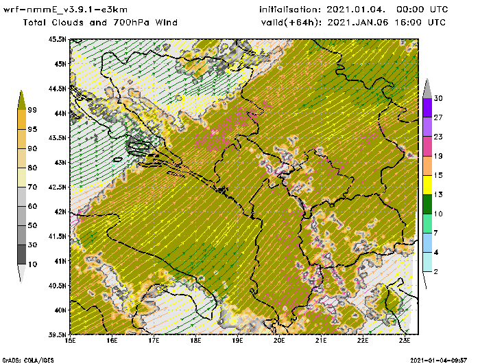This screenshot has width=480, height=364.
Task: Select the dark gray 10–30 cloud swatch
Action: click(21, 255)
